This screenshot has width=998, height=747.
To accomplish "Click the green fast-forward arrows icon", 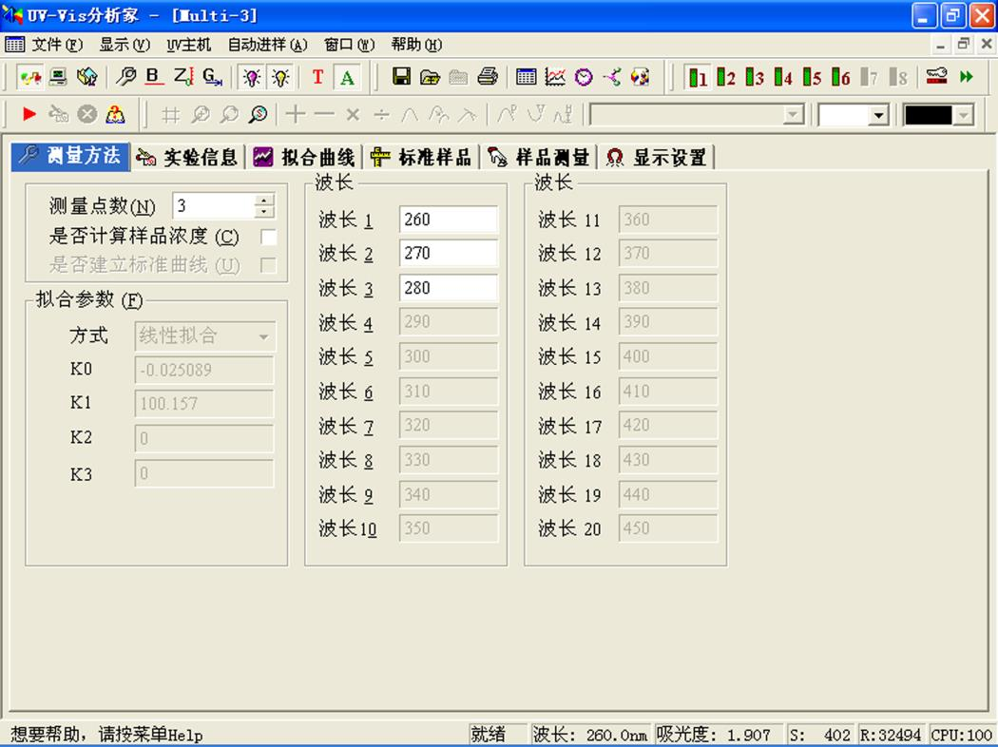I will (x=967, y=77).
